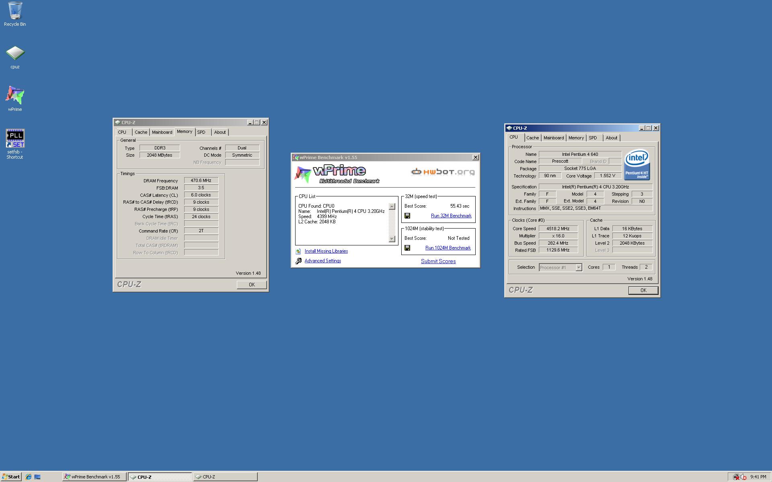772x482 pixels.
Task: Click the Core Speed 4518.2 MHz field
Action: [558, 229]
